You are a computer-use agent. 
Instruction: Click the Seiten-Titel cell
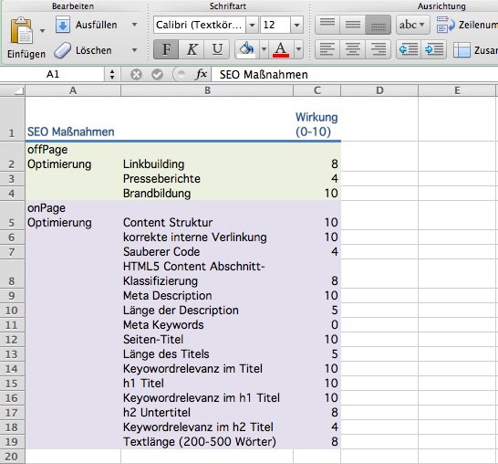coord(207,340)
